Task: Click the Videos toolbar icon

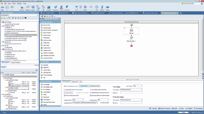Action: coord(107,8)
